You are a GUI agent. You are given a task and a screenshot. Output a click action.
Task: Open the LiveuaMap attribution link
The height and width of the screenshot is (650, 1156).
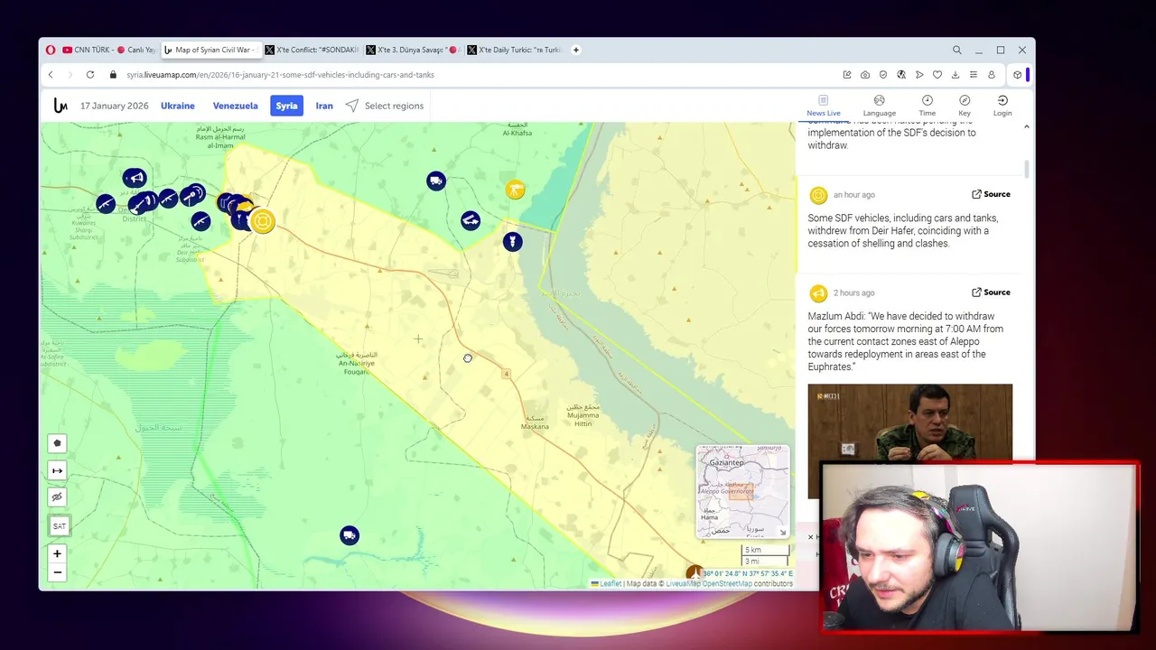pos(684,584)
